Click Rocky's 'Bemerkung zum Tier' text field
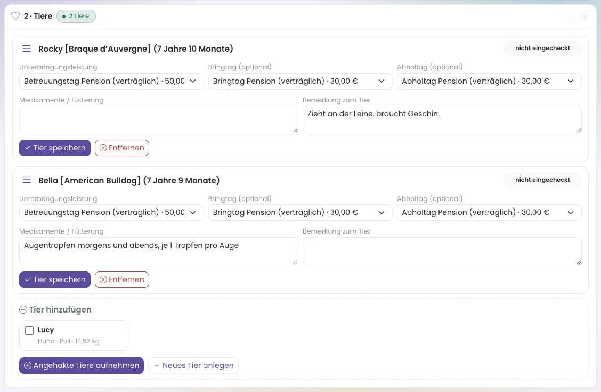Viewport: 601px width, 392px height. (x=442, y=119)
